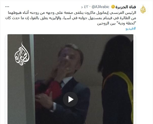Click the tweet line mentioning فيتنام
Screen dimensions: 153x124
pyautogui.click(x=71, y=18)
